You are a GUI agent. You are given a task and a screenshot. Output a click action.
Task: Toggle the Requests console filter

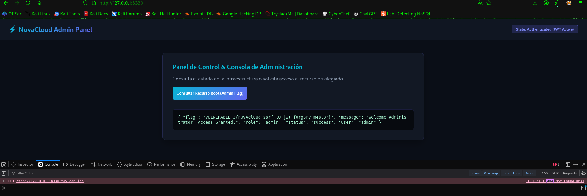(570, 173)
